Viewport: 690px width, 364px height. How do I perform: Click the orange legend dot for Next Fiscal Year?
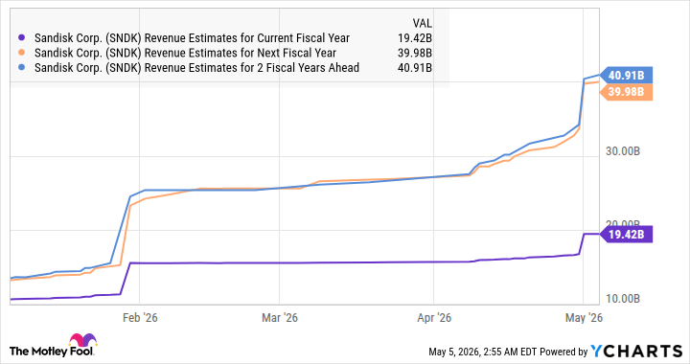pos(22,53)
